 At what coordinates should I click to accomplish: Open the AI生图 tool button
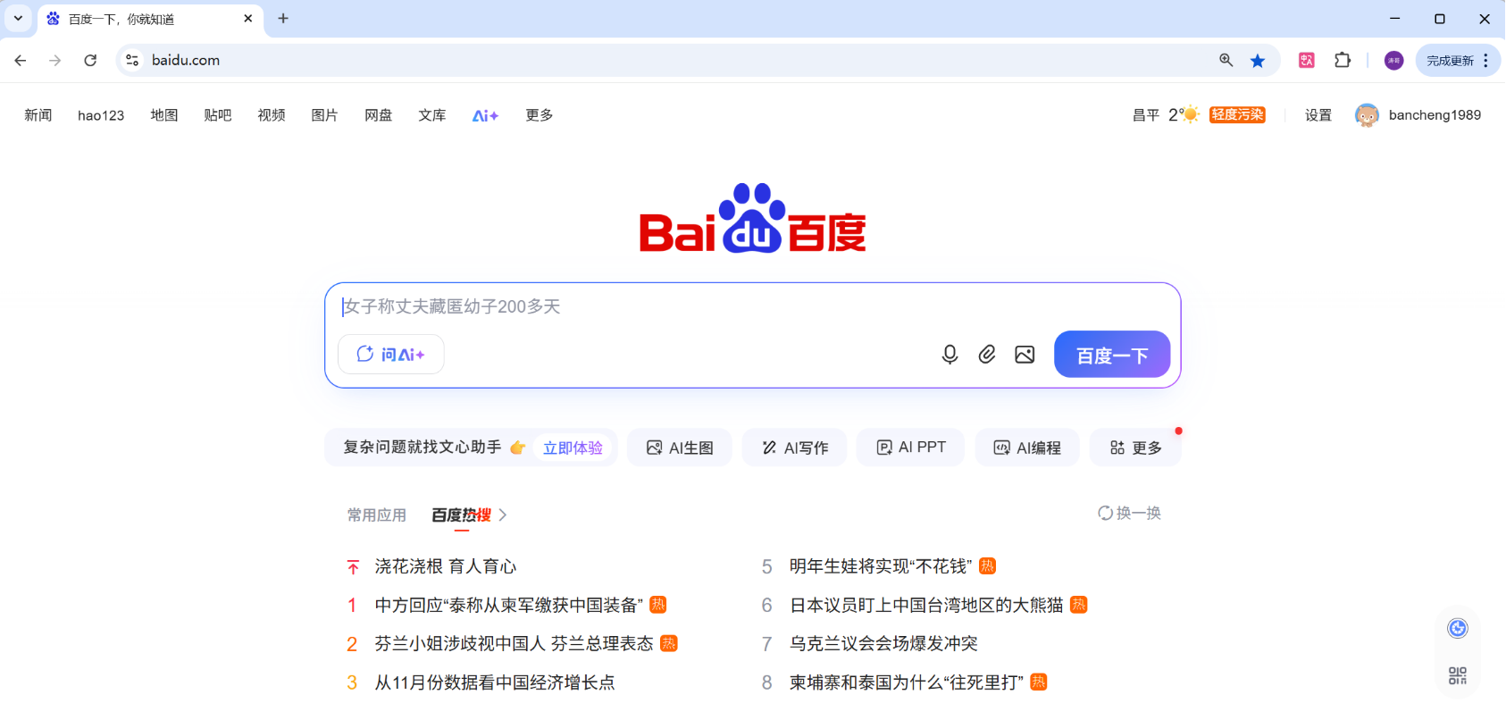[680, 448]
